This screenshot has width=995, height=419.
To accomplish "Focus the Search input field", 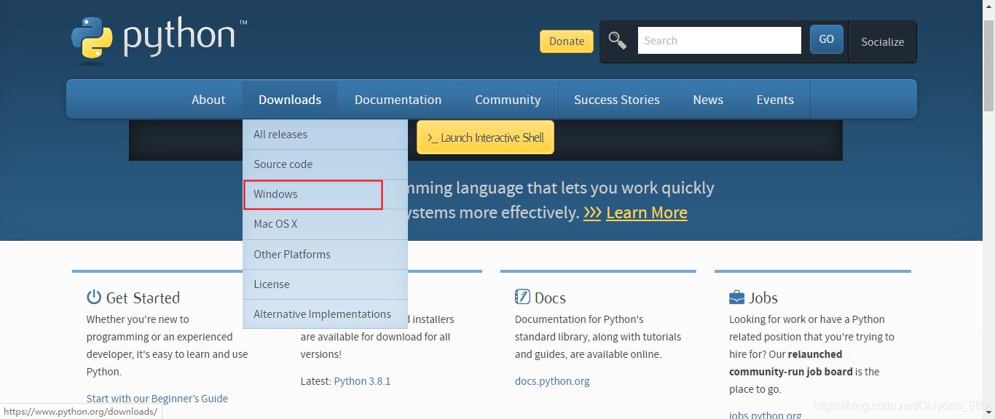I will [720, 41].
